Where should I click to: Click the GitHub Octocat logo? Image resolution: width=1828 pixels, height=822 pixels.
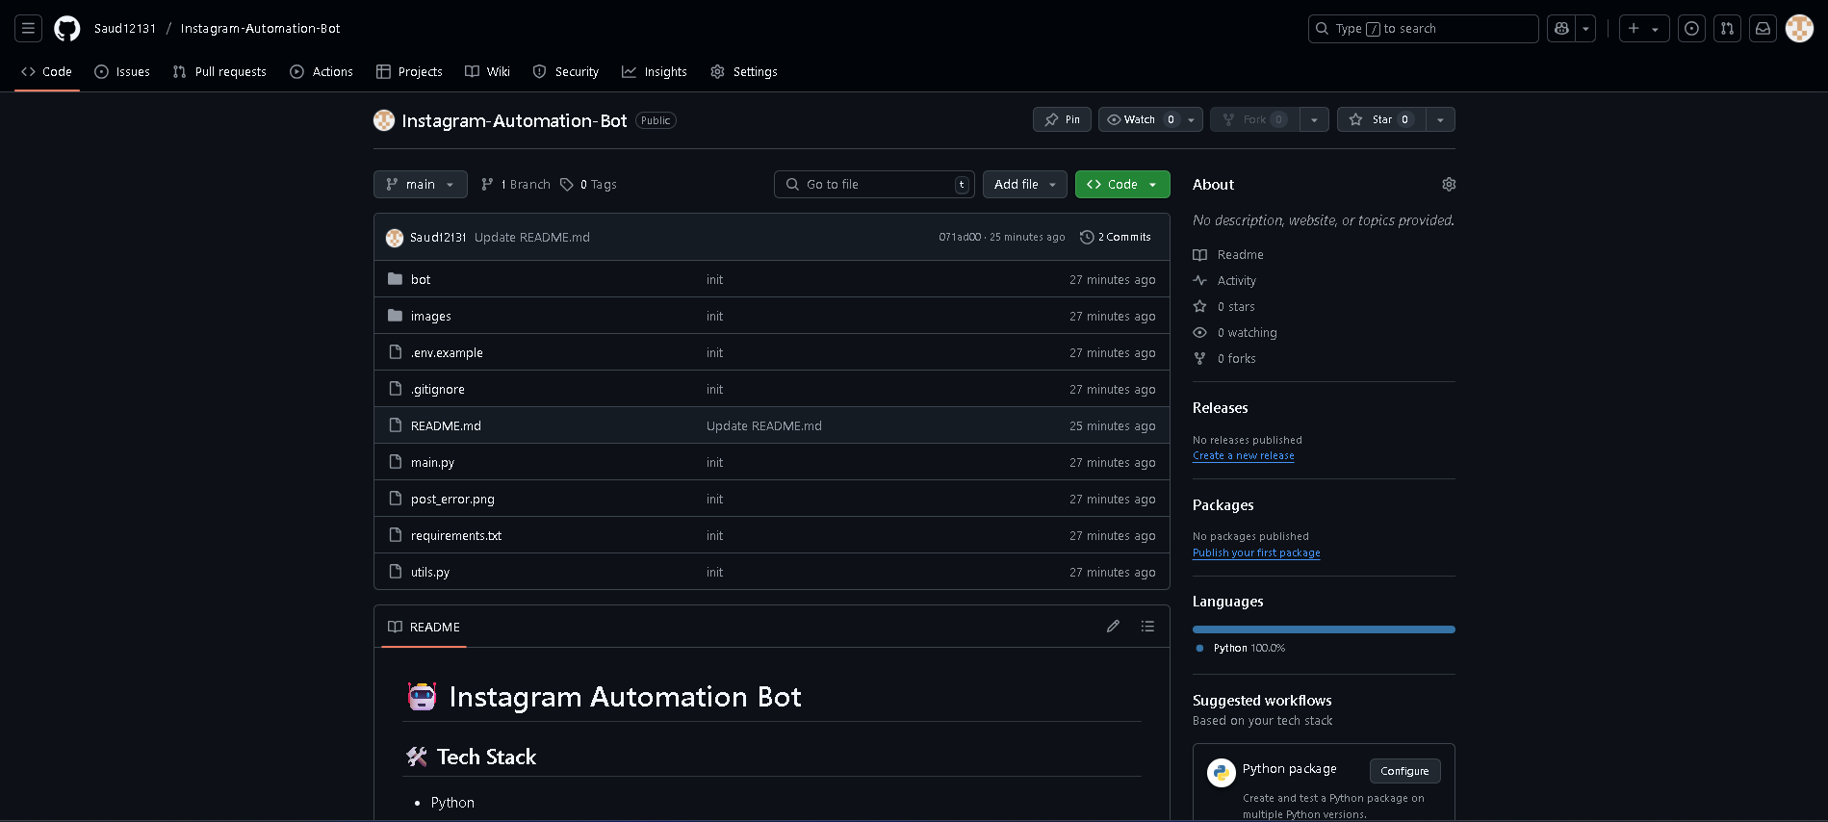67,29
